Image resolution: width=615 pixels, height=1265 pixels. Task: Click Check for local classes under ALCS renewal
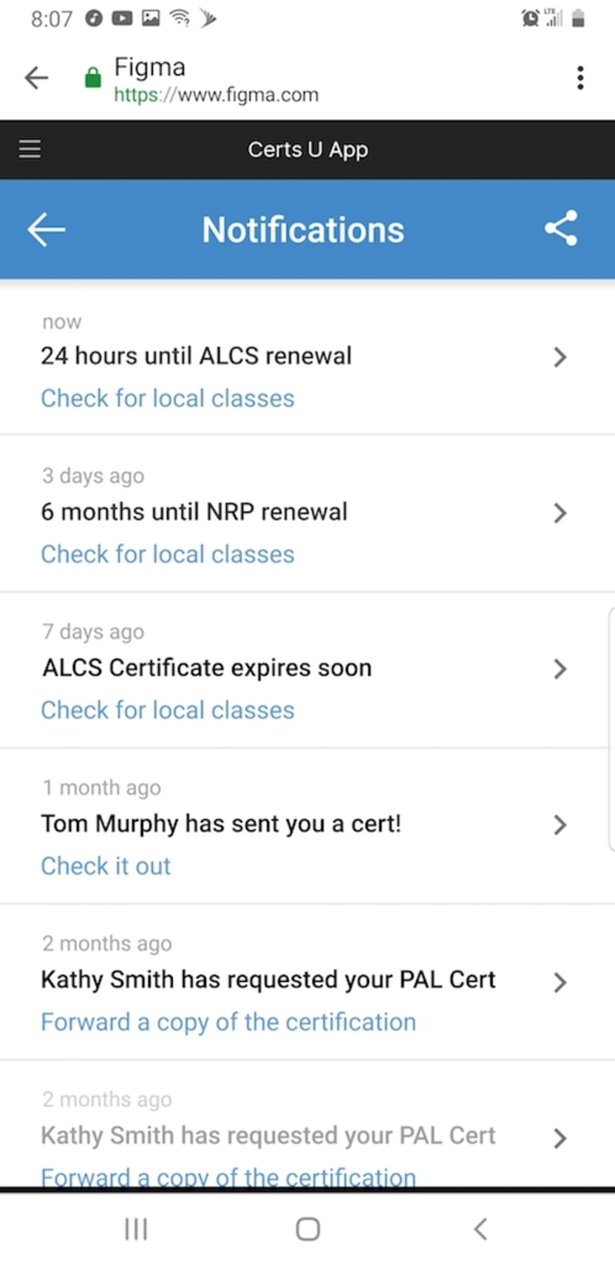point(168,398)
